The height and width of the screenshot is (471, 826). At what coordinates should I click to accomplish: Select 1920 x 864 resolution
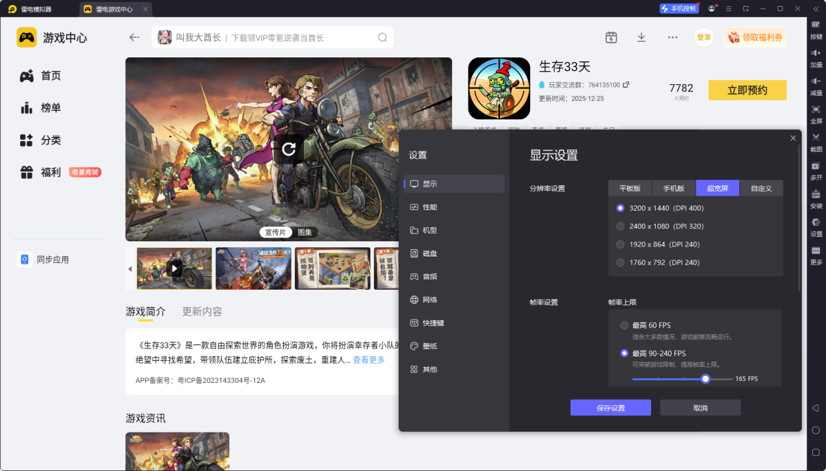pyautogui.click(x=620, y=245)
